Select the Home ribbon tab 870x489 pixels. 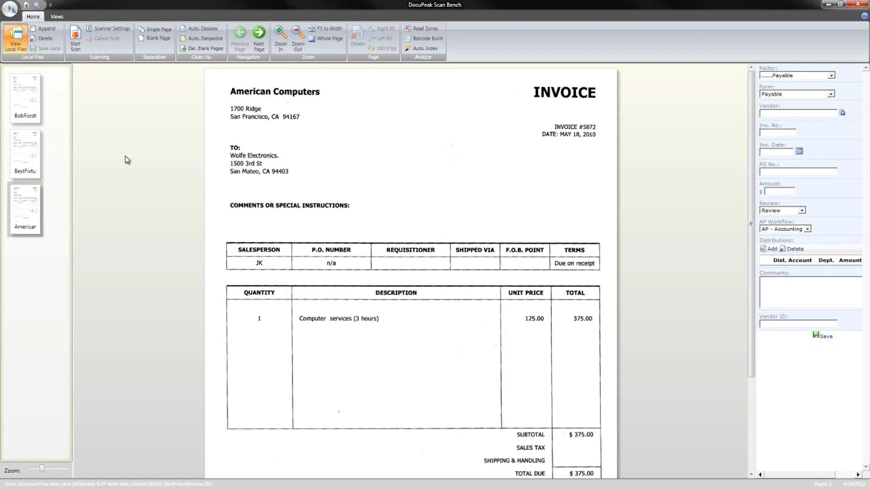[32, 16]
